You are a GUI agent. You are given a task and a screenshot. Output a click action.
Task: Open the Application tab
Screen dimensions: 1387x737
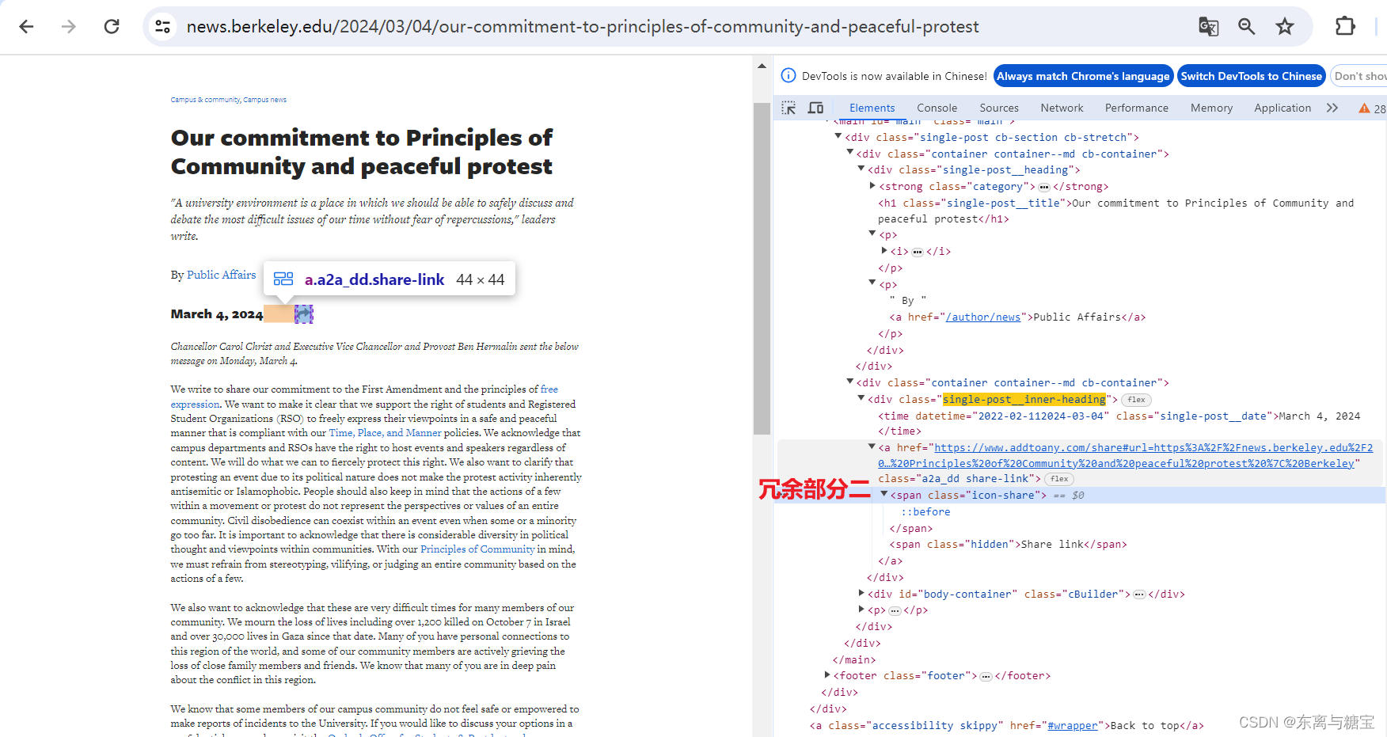(x=1282, y=108)
